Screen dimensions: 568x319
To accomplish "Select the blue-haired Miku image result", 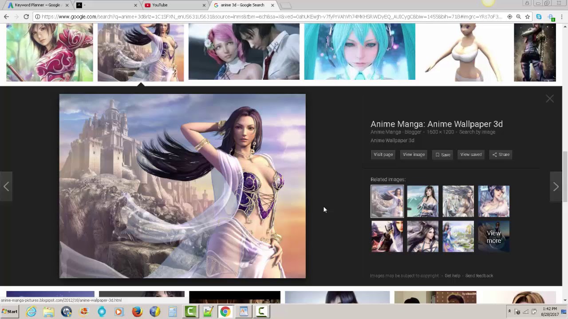I will click(359, 52).
